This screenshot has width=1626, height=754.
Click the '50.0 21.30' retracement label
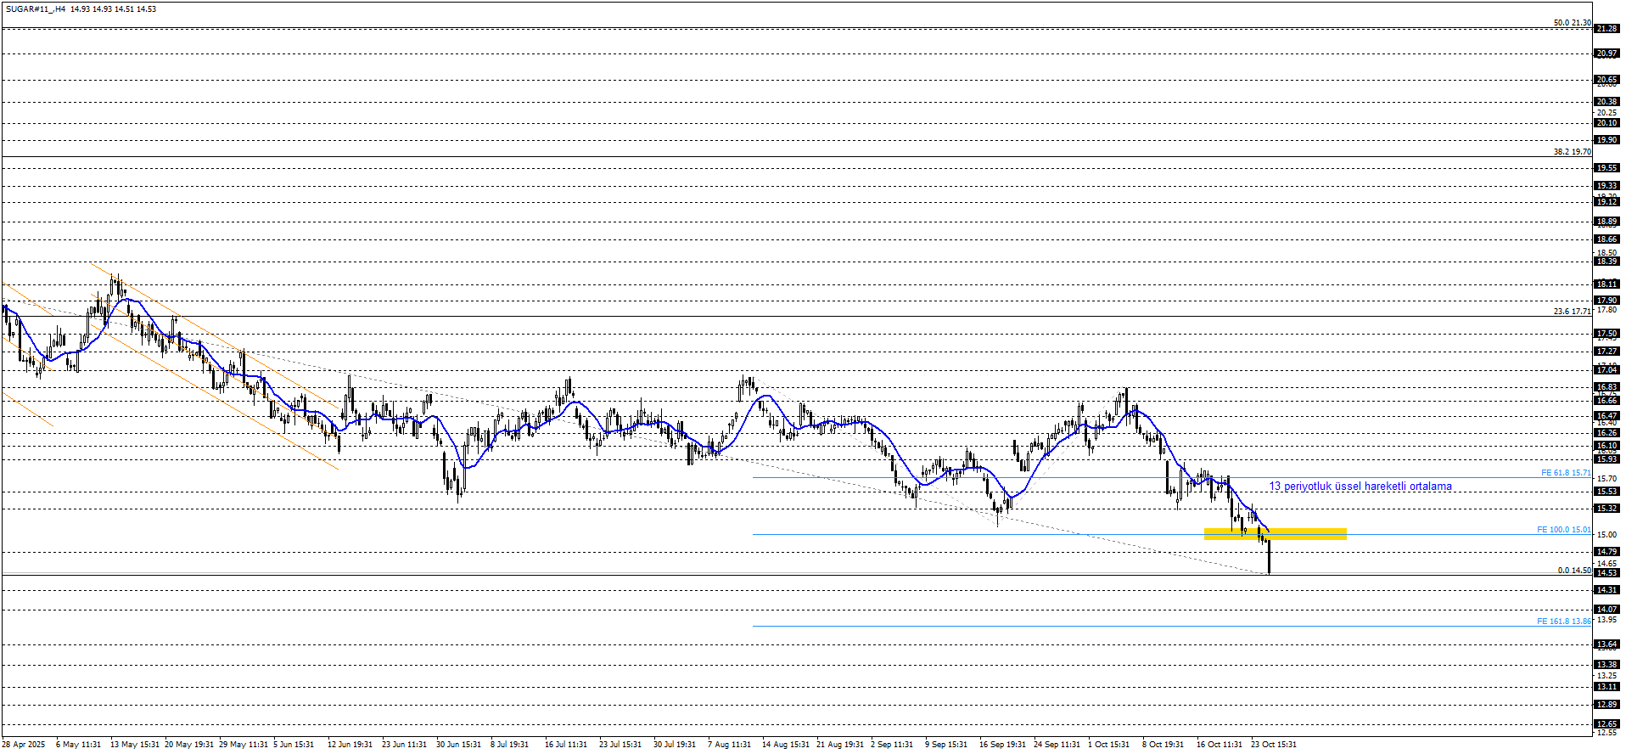(1572, 23)
